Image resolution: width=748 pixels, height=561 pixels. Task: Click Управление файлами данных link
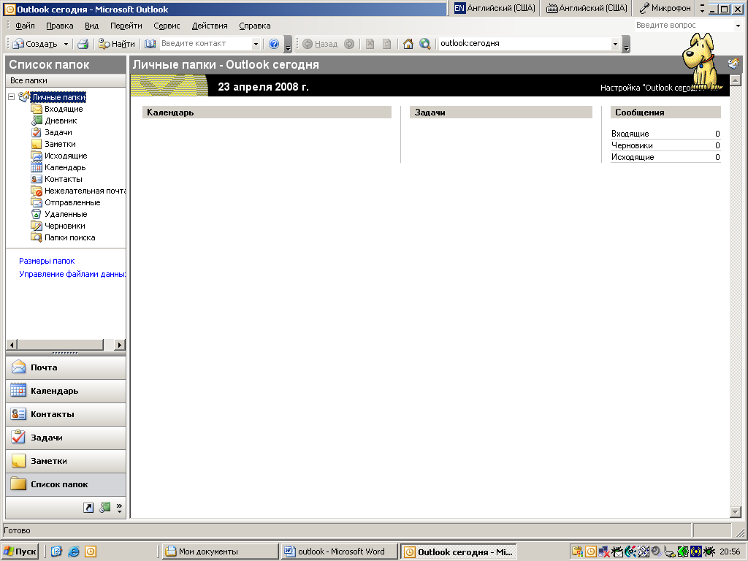coord(72,274)
